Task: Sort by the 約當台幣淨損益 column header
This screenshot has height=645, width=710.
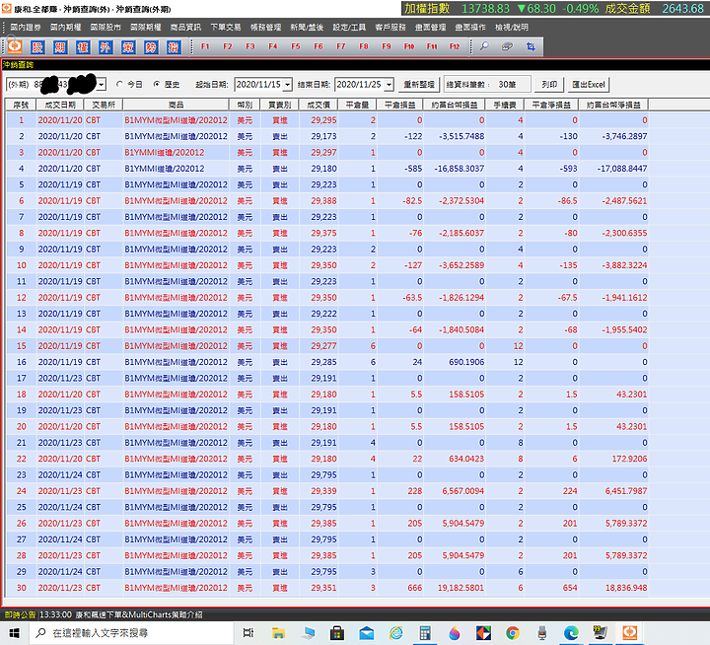Action: pos(614,106)
